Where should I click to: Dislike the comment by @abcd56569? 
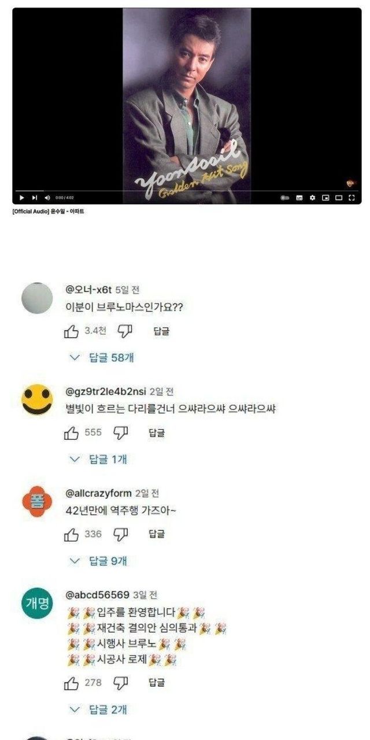point(120,683)
